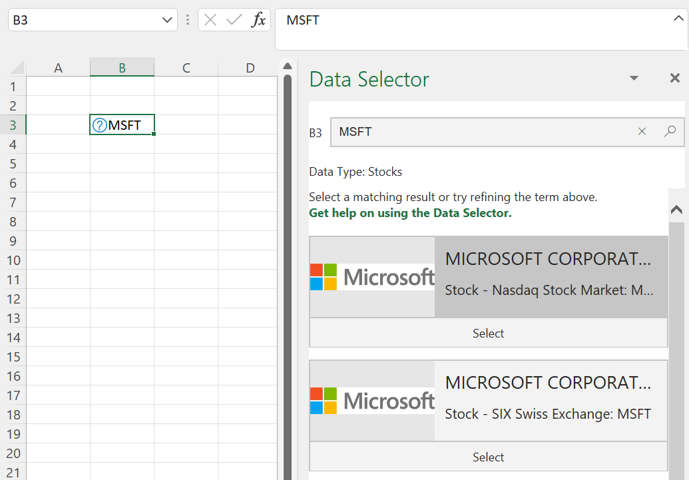
Task: Click the Insert Function fx icon
Action: [x=258, y=20]
